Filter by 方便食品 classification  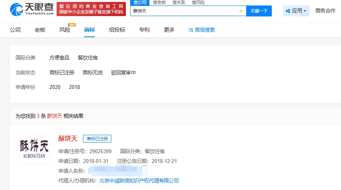tap(59, 58)
